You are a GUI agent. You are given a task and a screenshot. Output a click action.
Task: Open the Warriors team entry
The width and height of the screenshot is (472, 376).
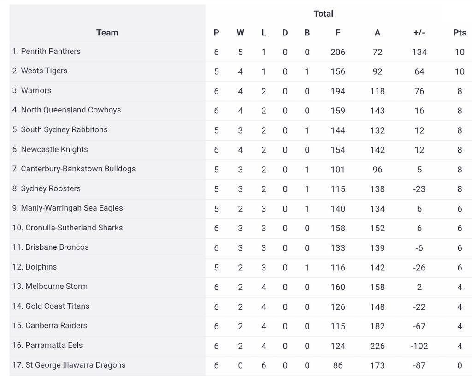point(36,91)
